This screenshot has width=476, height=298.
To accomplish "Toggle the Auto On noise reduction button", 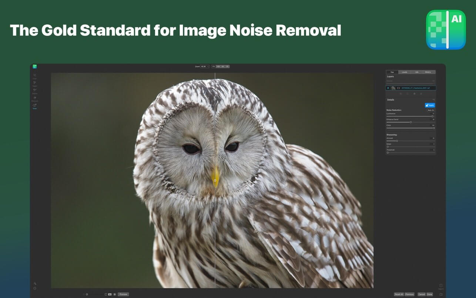I will pos(431,110).
